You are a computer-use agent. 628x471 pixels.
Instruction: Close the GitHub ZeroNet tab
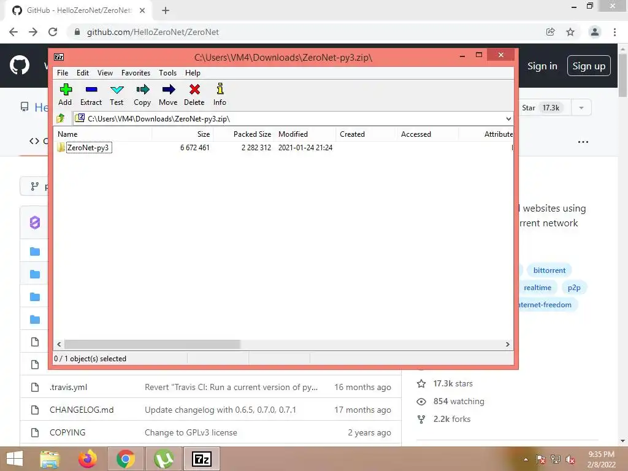coord(142,11)
